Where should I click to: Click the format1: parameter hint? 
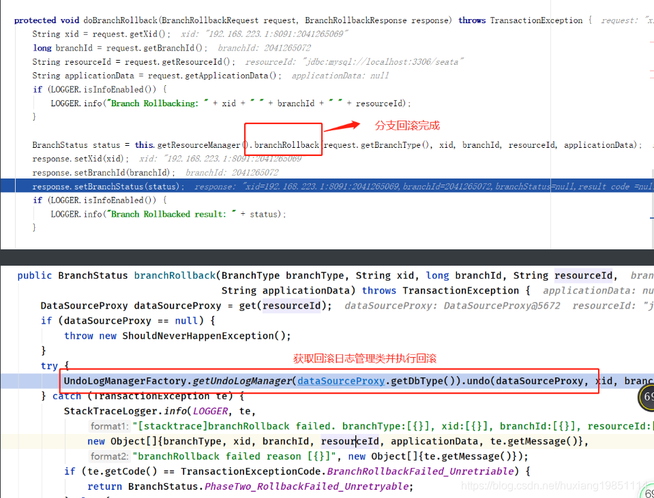pyautogui.click(x=109, y=426)
